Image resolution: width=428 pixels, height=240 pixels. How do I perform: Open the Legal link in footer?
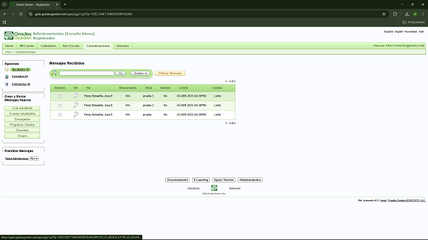point(383,200)
